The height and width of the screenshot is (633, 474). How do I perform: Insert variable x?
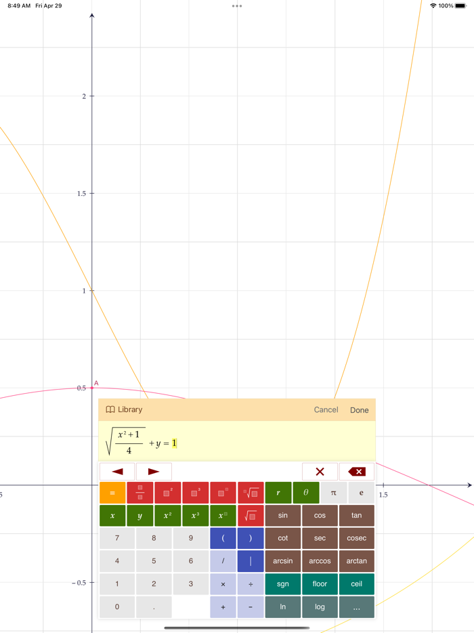point(112,516)
